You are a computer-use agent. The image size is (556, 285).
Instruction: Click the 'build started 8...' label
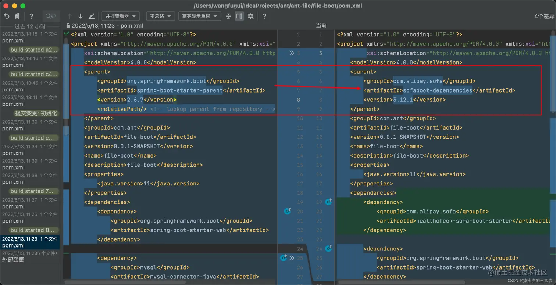point(34,230)
